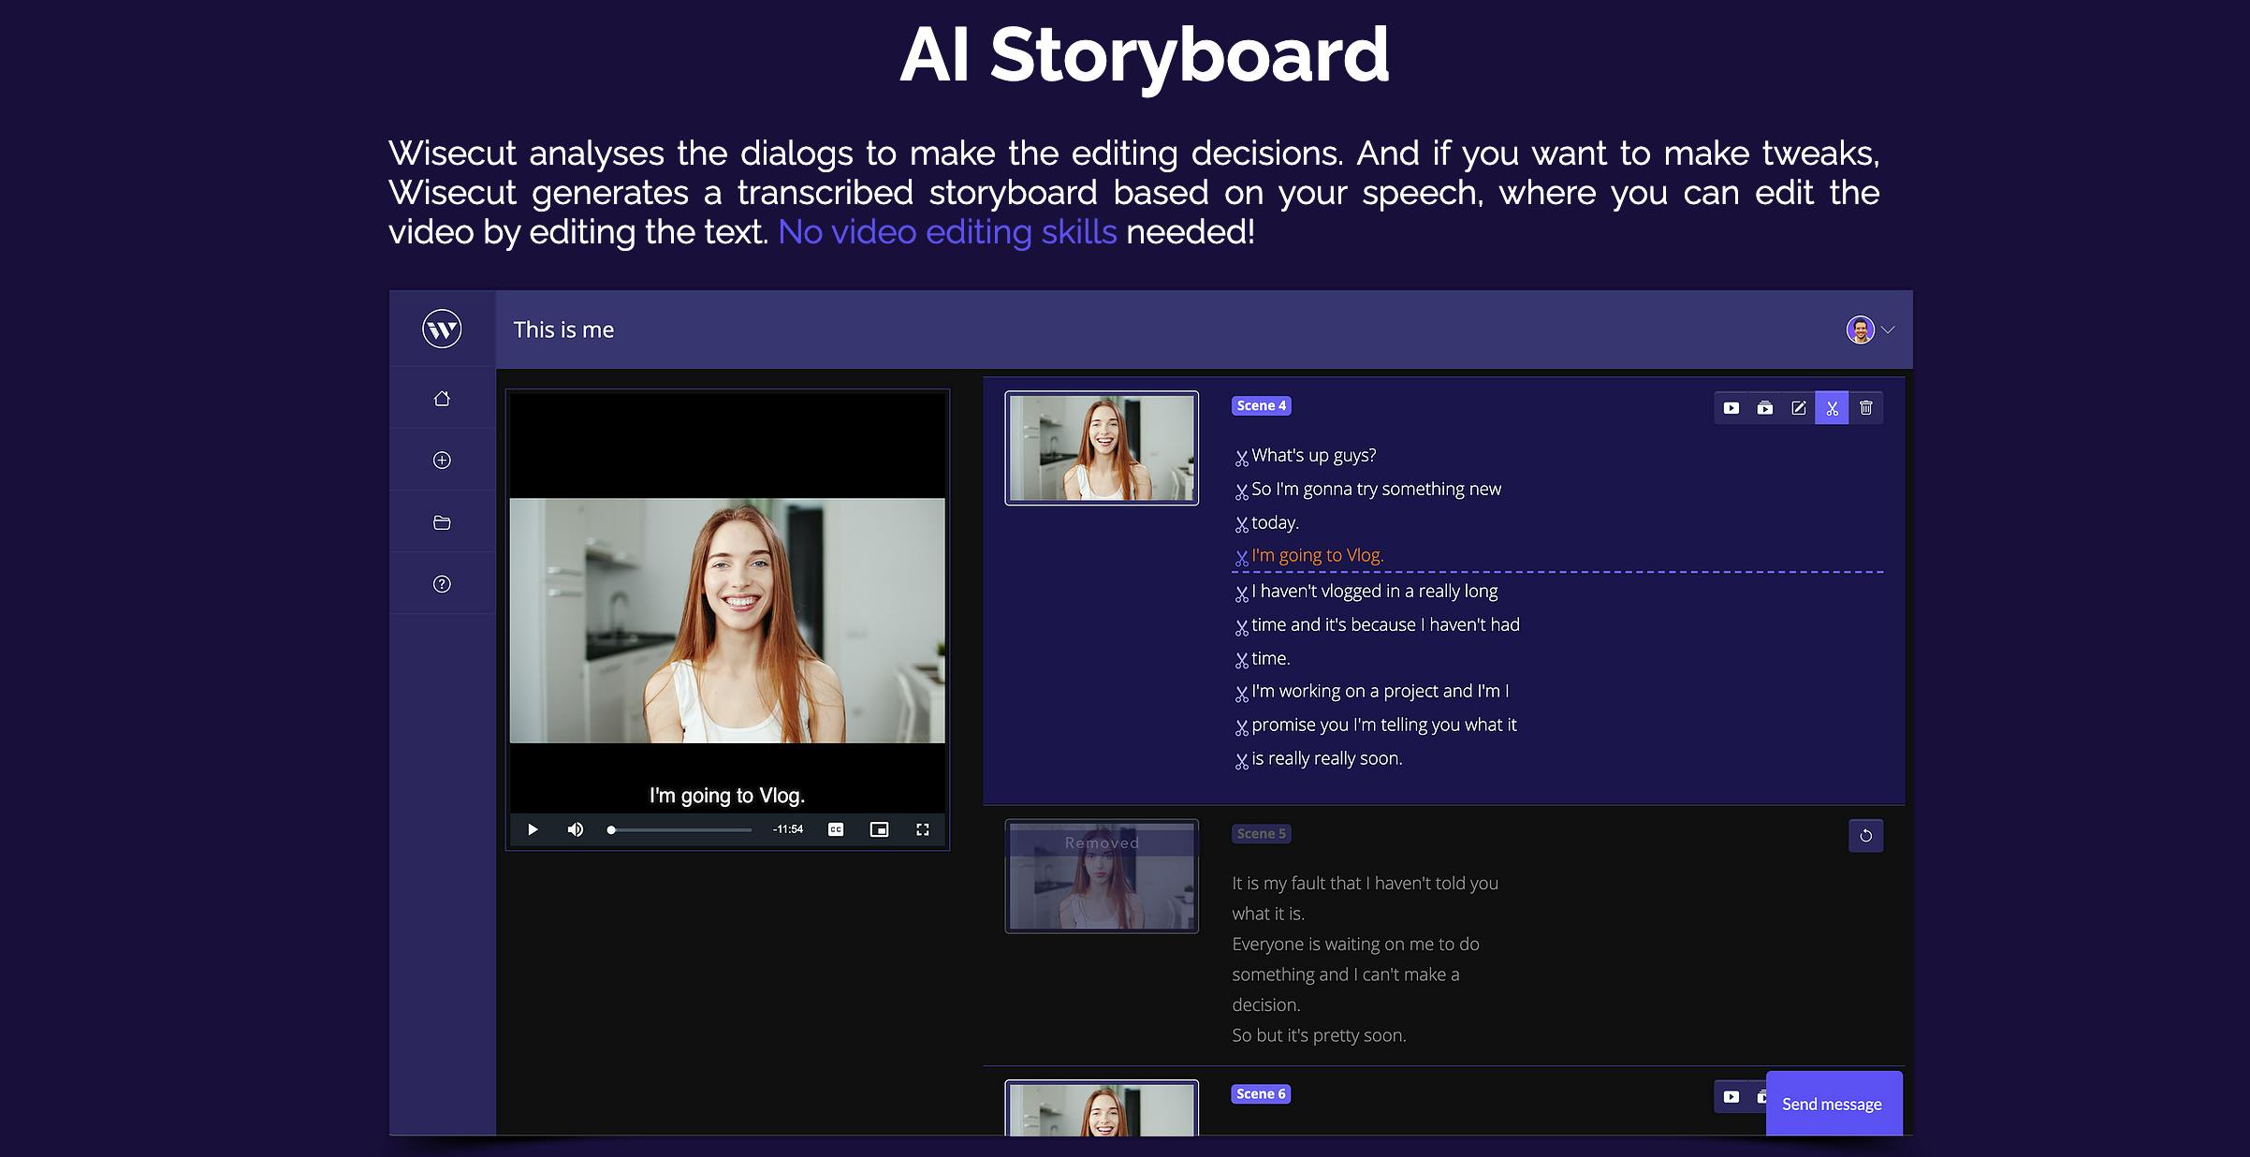This screenshot has height=1157, width=2250.
Task: Select the Scene 4 thumbnail
Action: 1102,448
